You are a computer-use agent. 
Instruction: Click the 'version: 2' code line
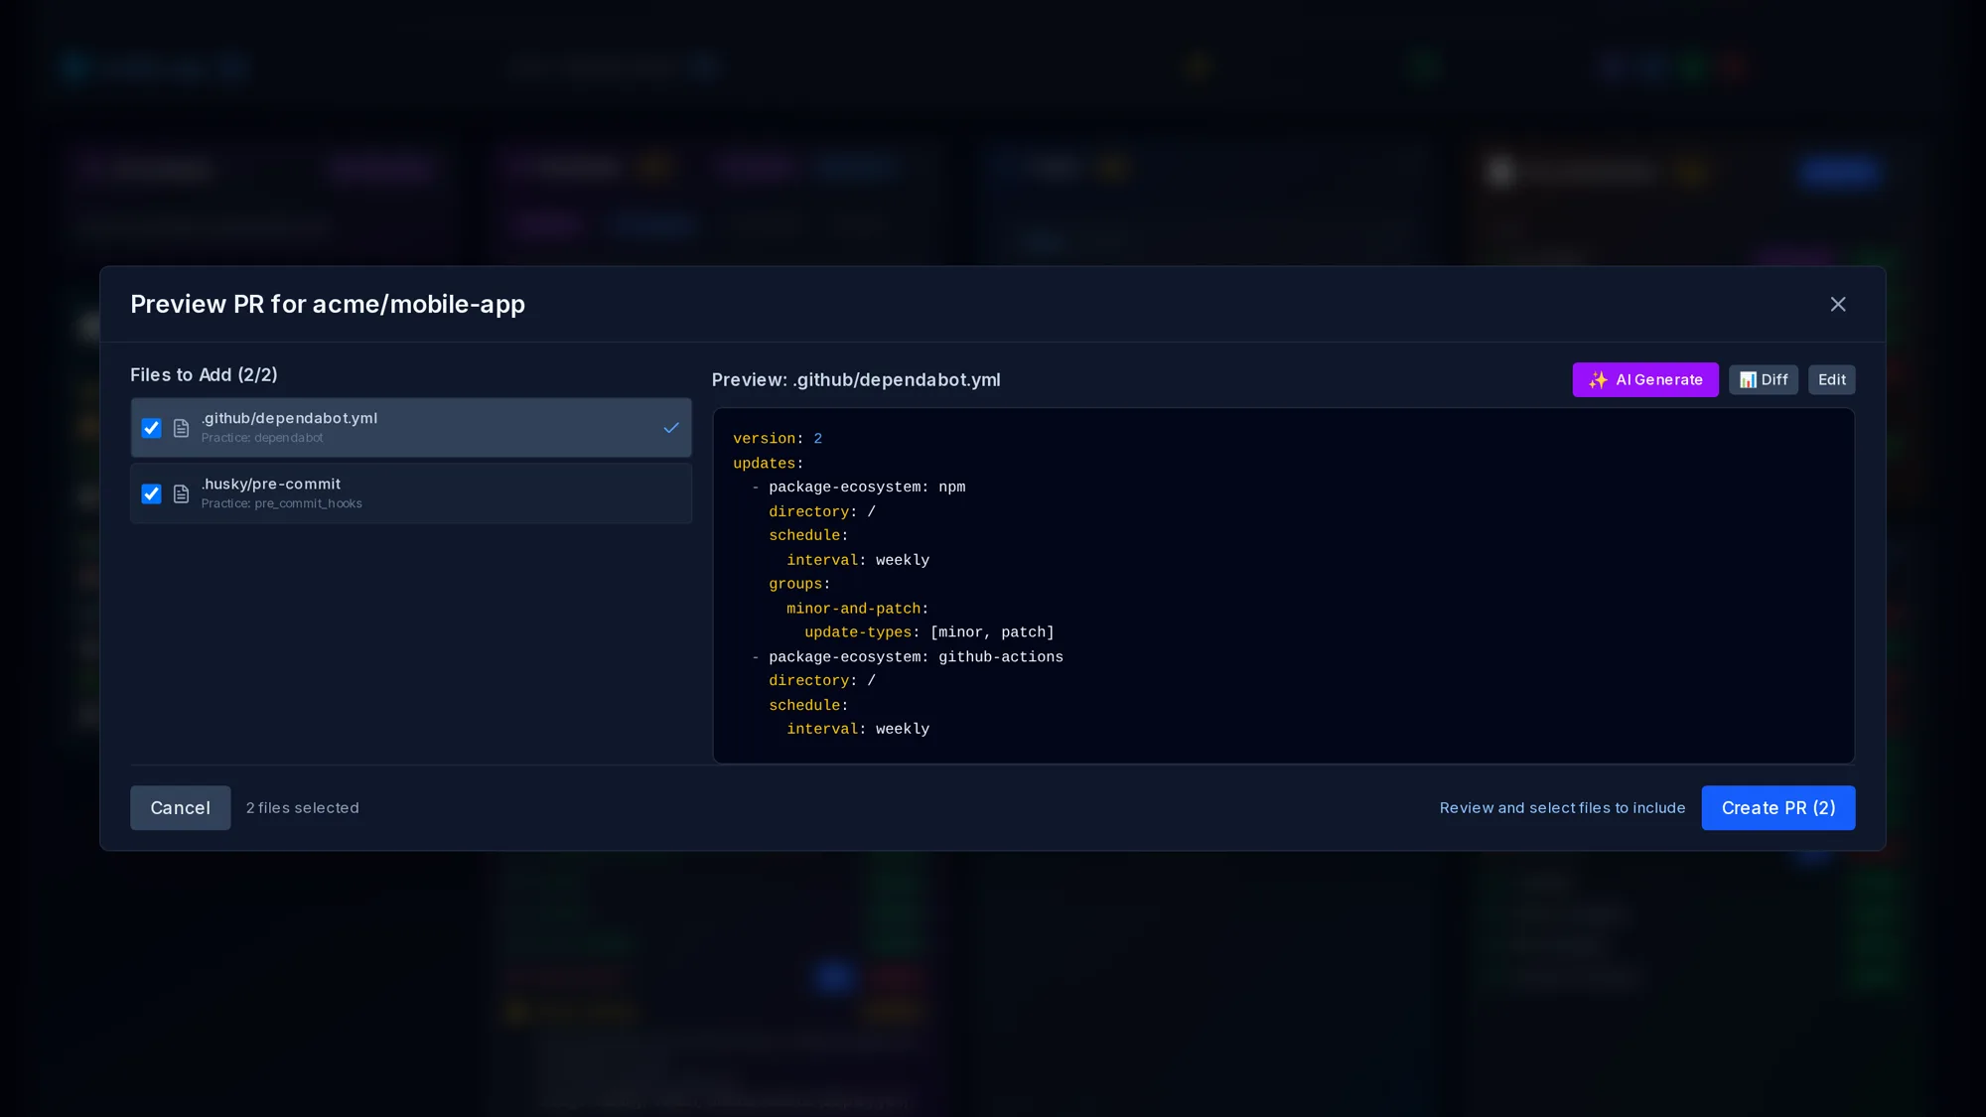pyautogui.click(x=778, y=438)
